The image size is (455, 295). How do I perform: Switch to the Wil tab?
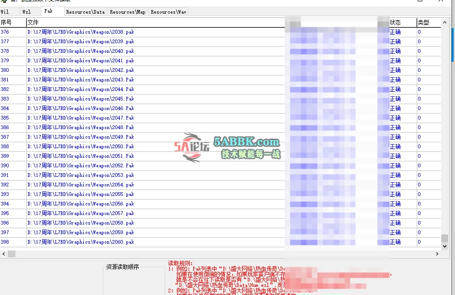tap(5, 12)
